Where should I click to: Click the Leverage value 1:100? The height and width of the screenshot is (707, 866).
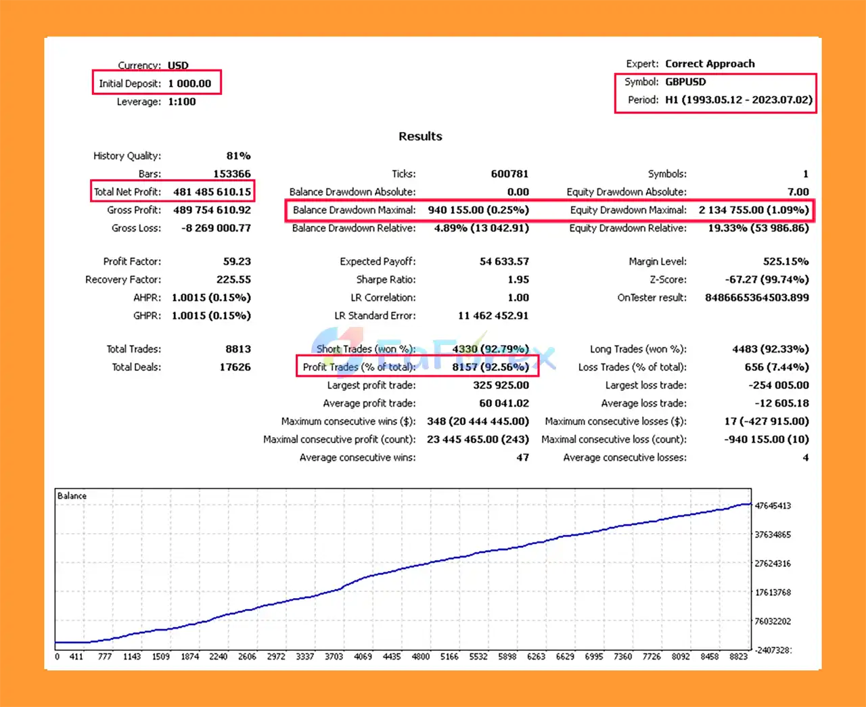tap(182, 102)
